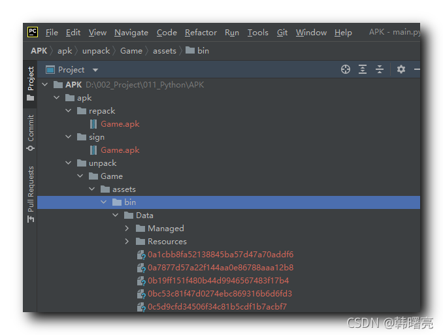Open the File menu

coord(52,33)
